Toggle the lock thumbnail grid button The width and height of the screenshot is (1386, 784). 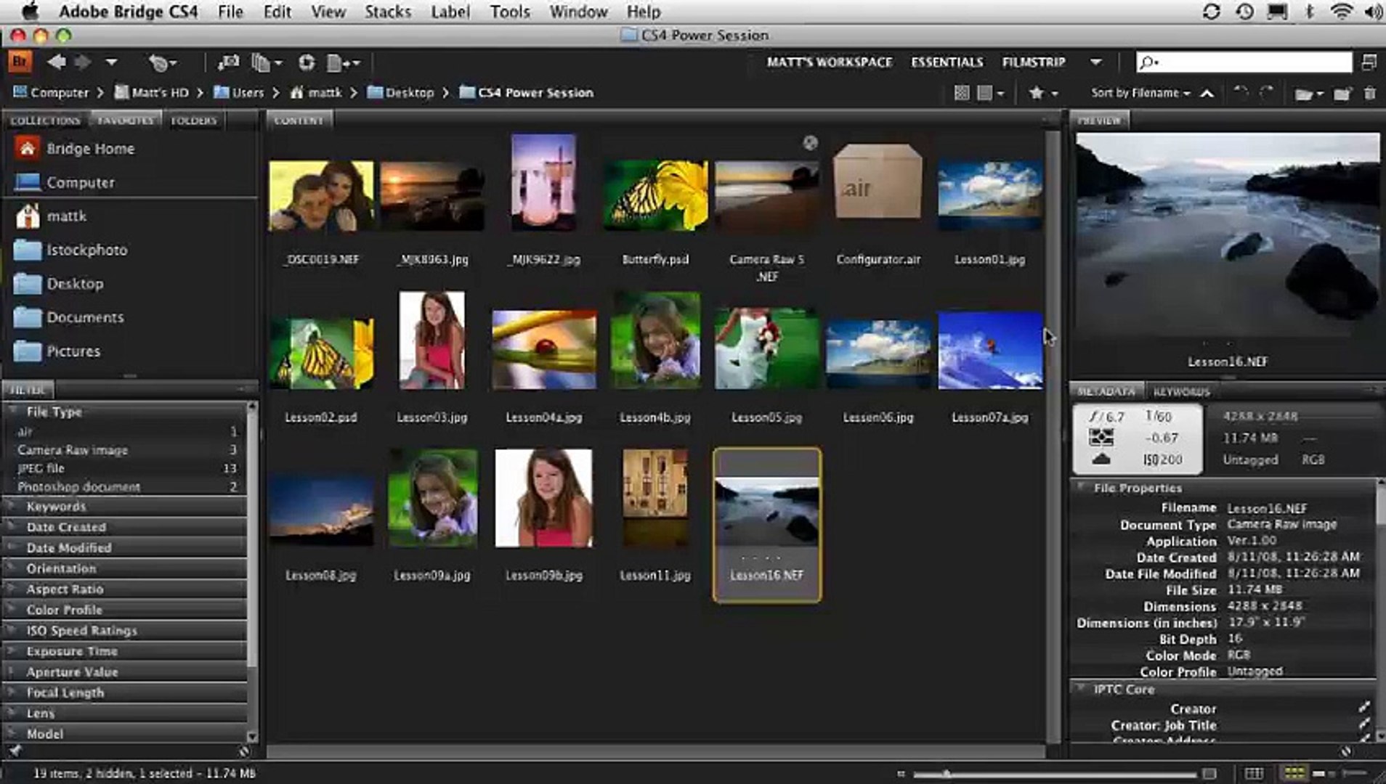pos(1254,773)
